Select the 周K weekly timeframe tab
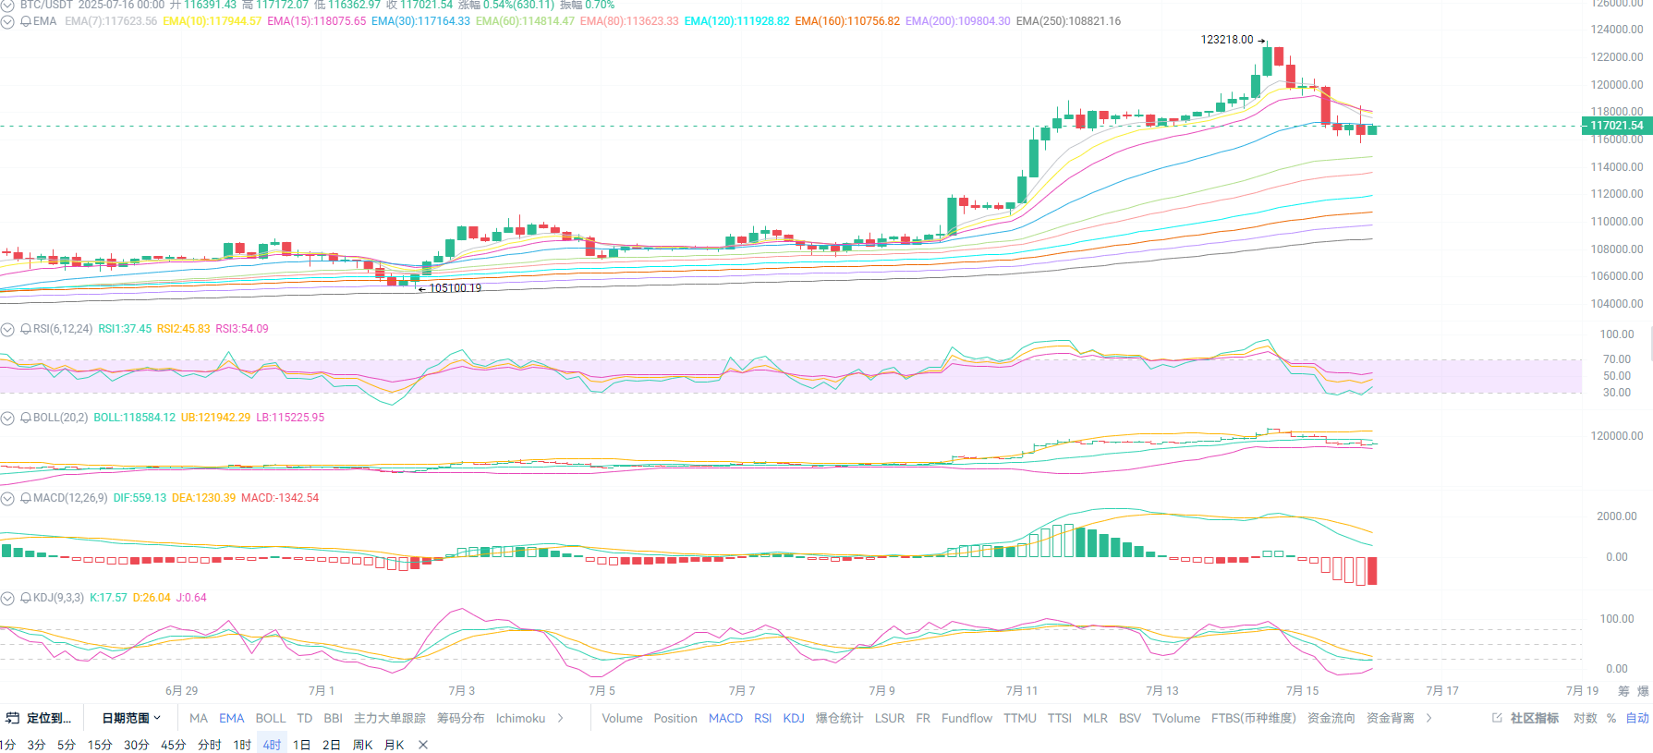Image resolution: width=1653 pixels, height=753 pixels. 363,745
